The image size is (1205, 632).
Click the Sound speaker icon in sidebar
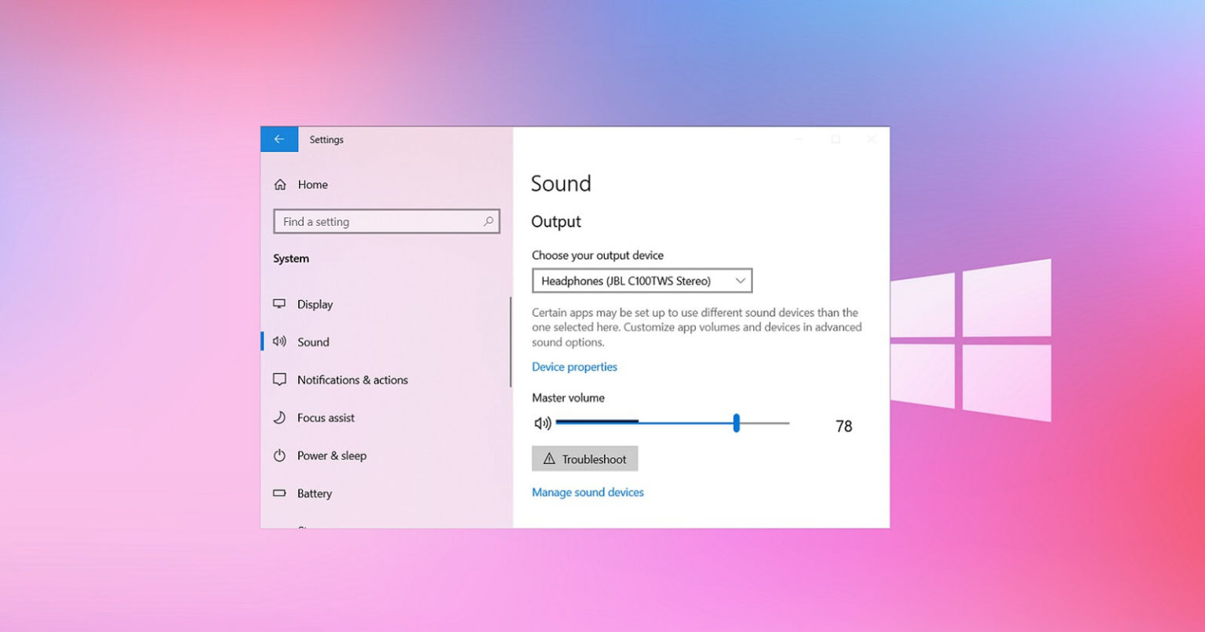click(280, 342)
